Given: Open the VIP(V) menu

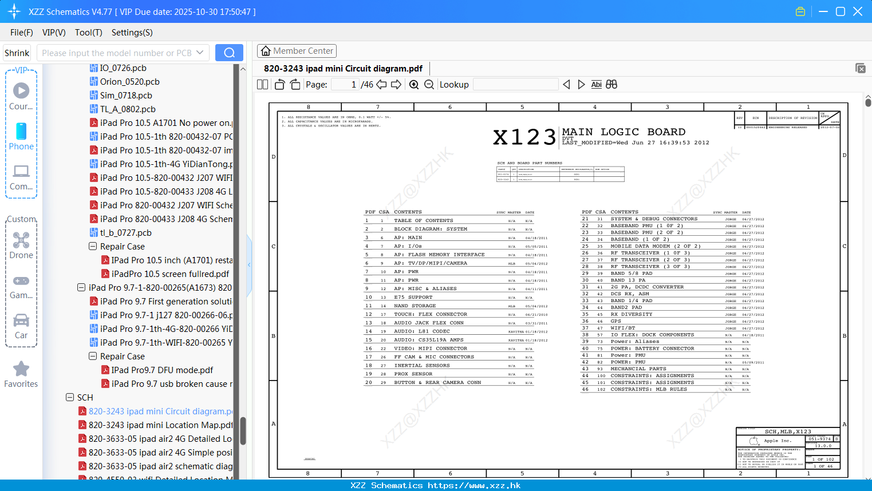Looking at the screenshot, I should 54,33.
